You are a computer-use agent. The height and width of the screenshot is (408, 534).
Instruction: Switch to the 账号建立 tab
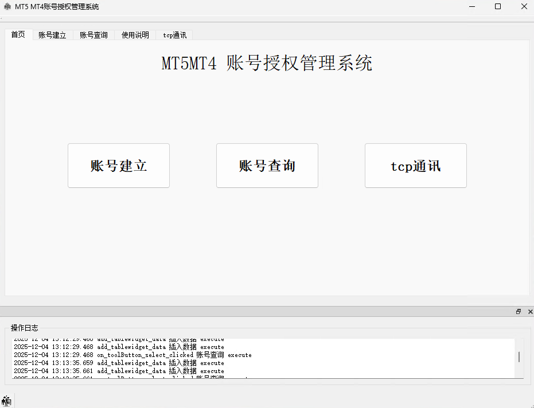click(52, 35)
